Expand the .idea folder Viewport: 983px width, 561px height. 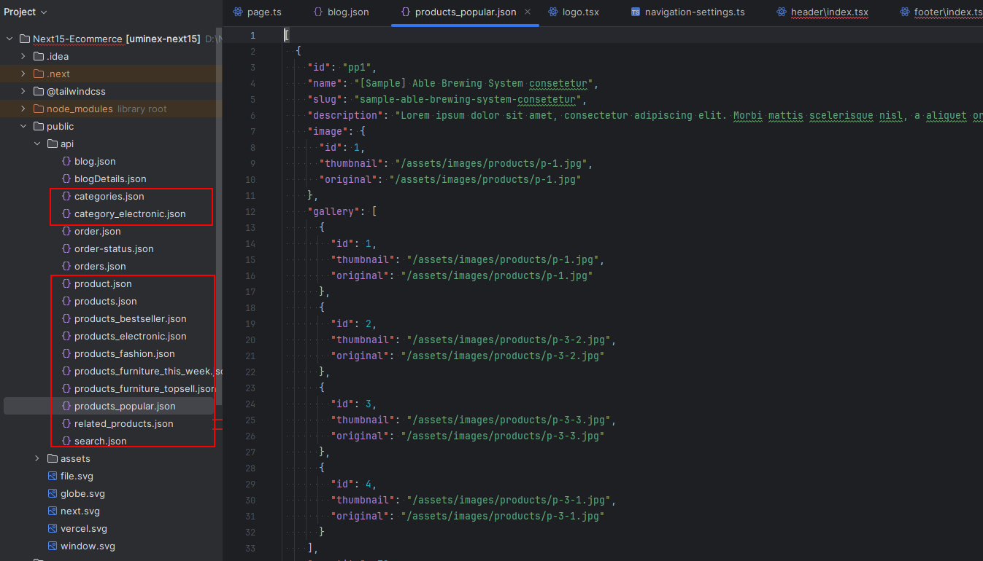(x=23, y=56)
